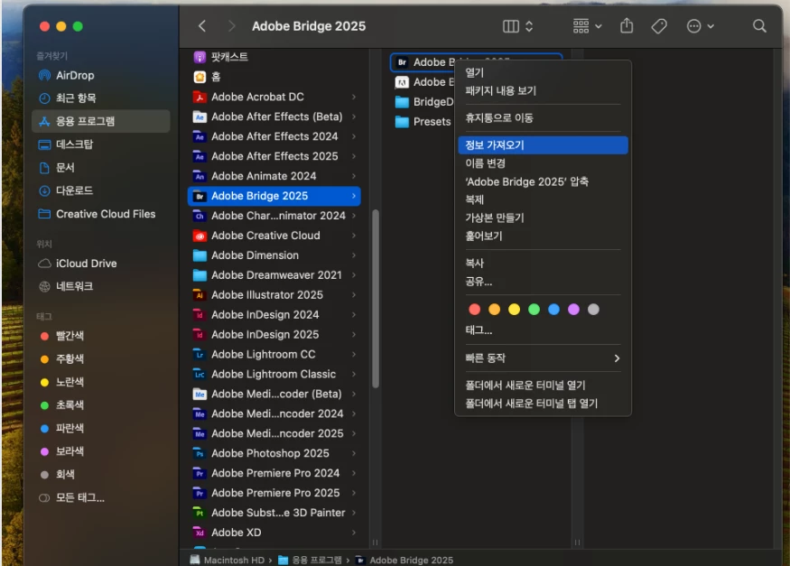Expand Adobe Animate 2024 chevron
The height and width of the screenshot is (566, 790).
tap(354, 176)
